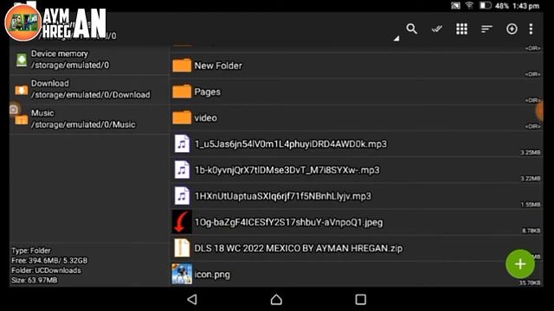Image resolution: width=554 pixels, height=311 pixels.
Task: Tap the multi-select double checkmark icon
Action: (436, 29)
